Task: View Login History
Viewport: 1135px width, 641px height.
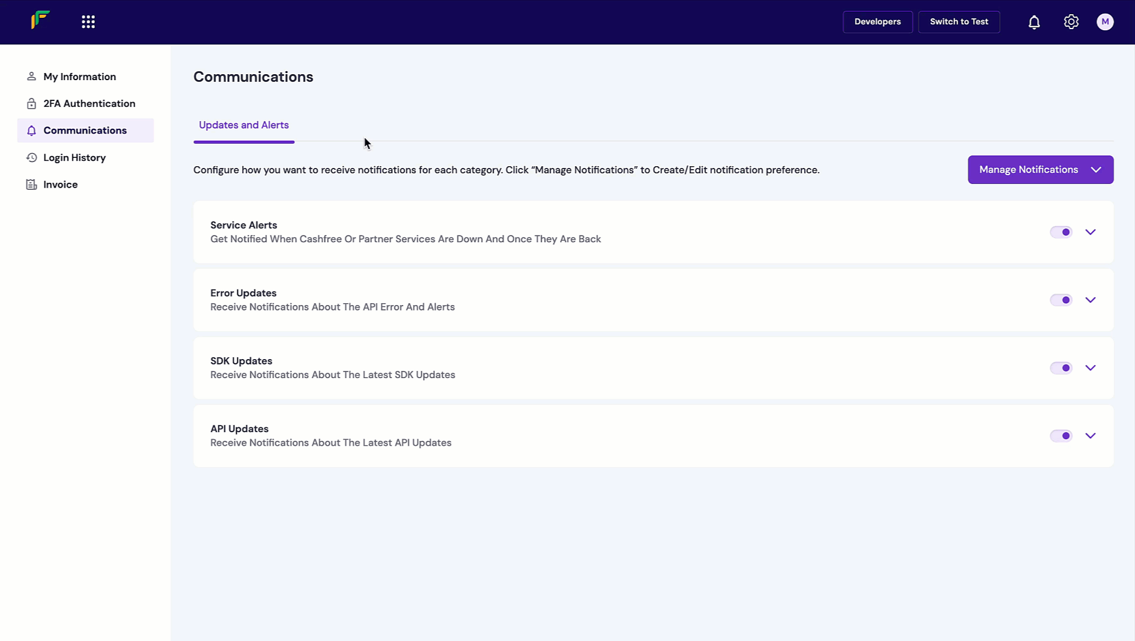Action: (x=74, y=157)
